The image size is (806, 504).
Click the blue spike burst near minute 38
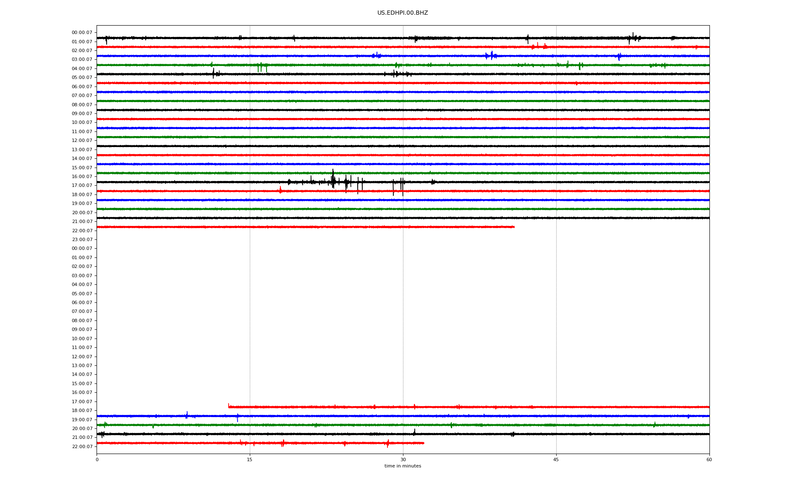click(x=491, y=55)
